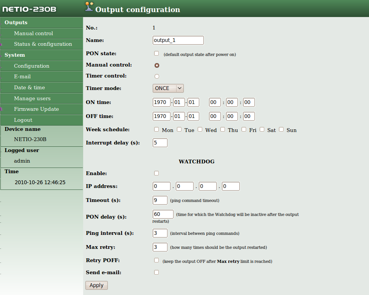This screenshot has height=295, width=369.
Task: Open system Configuration page
Action: point(31,66)
